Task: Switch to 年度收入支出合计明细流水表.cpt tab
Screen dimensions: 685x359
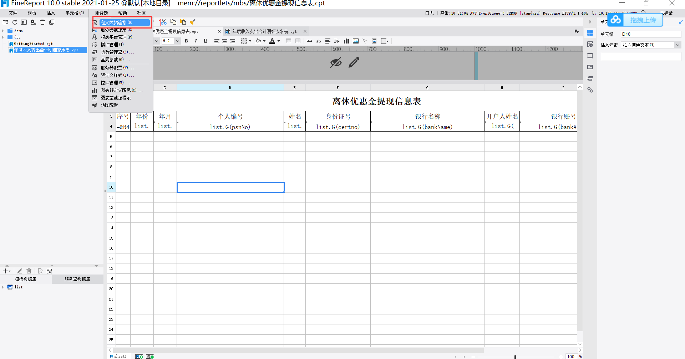Action: coord(264,31)
